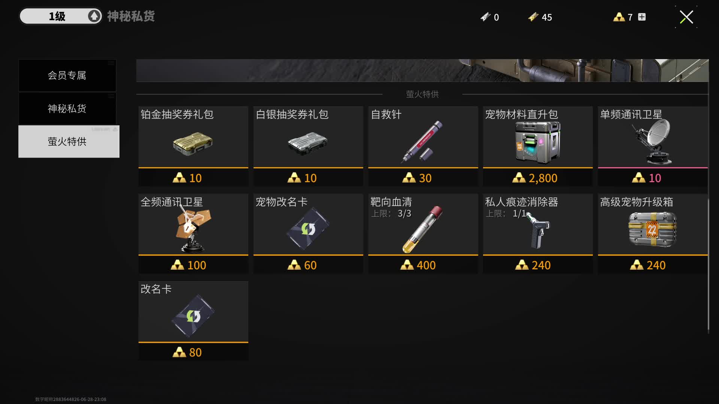Close the shop with X button
Viewport: 719px width, 404px height.
point(686,17)
